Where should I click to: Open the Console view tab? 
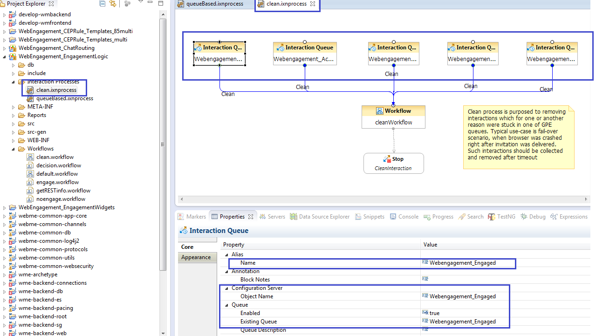(404, 217)
